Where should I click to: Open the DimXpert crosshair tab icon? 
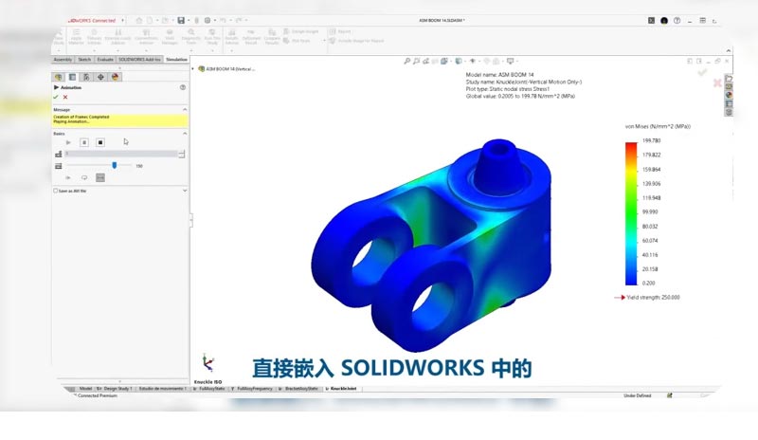[x=100, y=77]
